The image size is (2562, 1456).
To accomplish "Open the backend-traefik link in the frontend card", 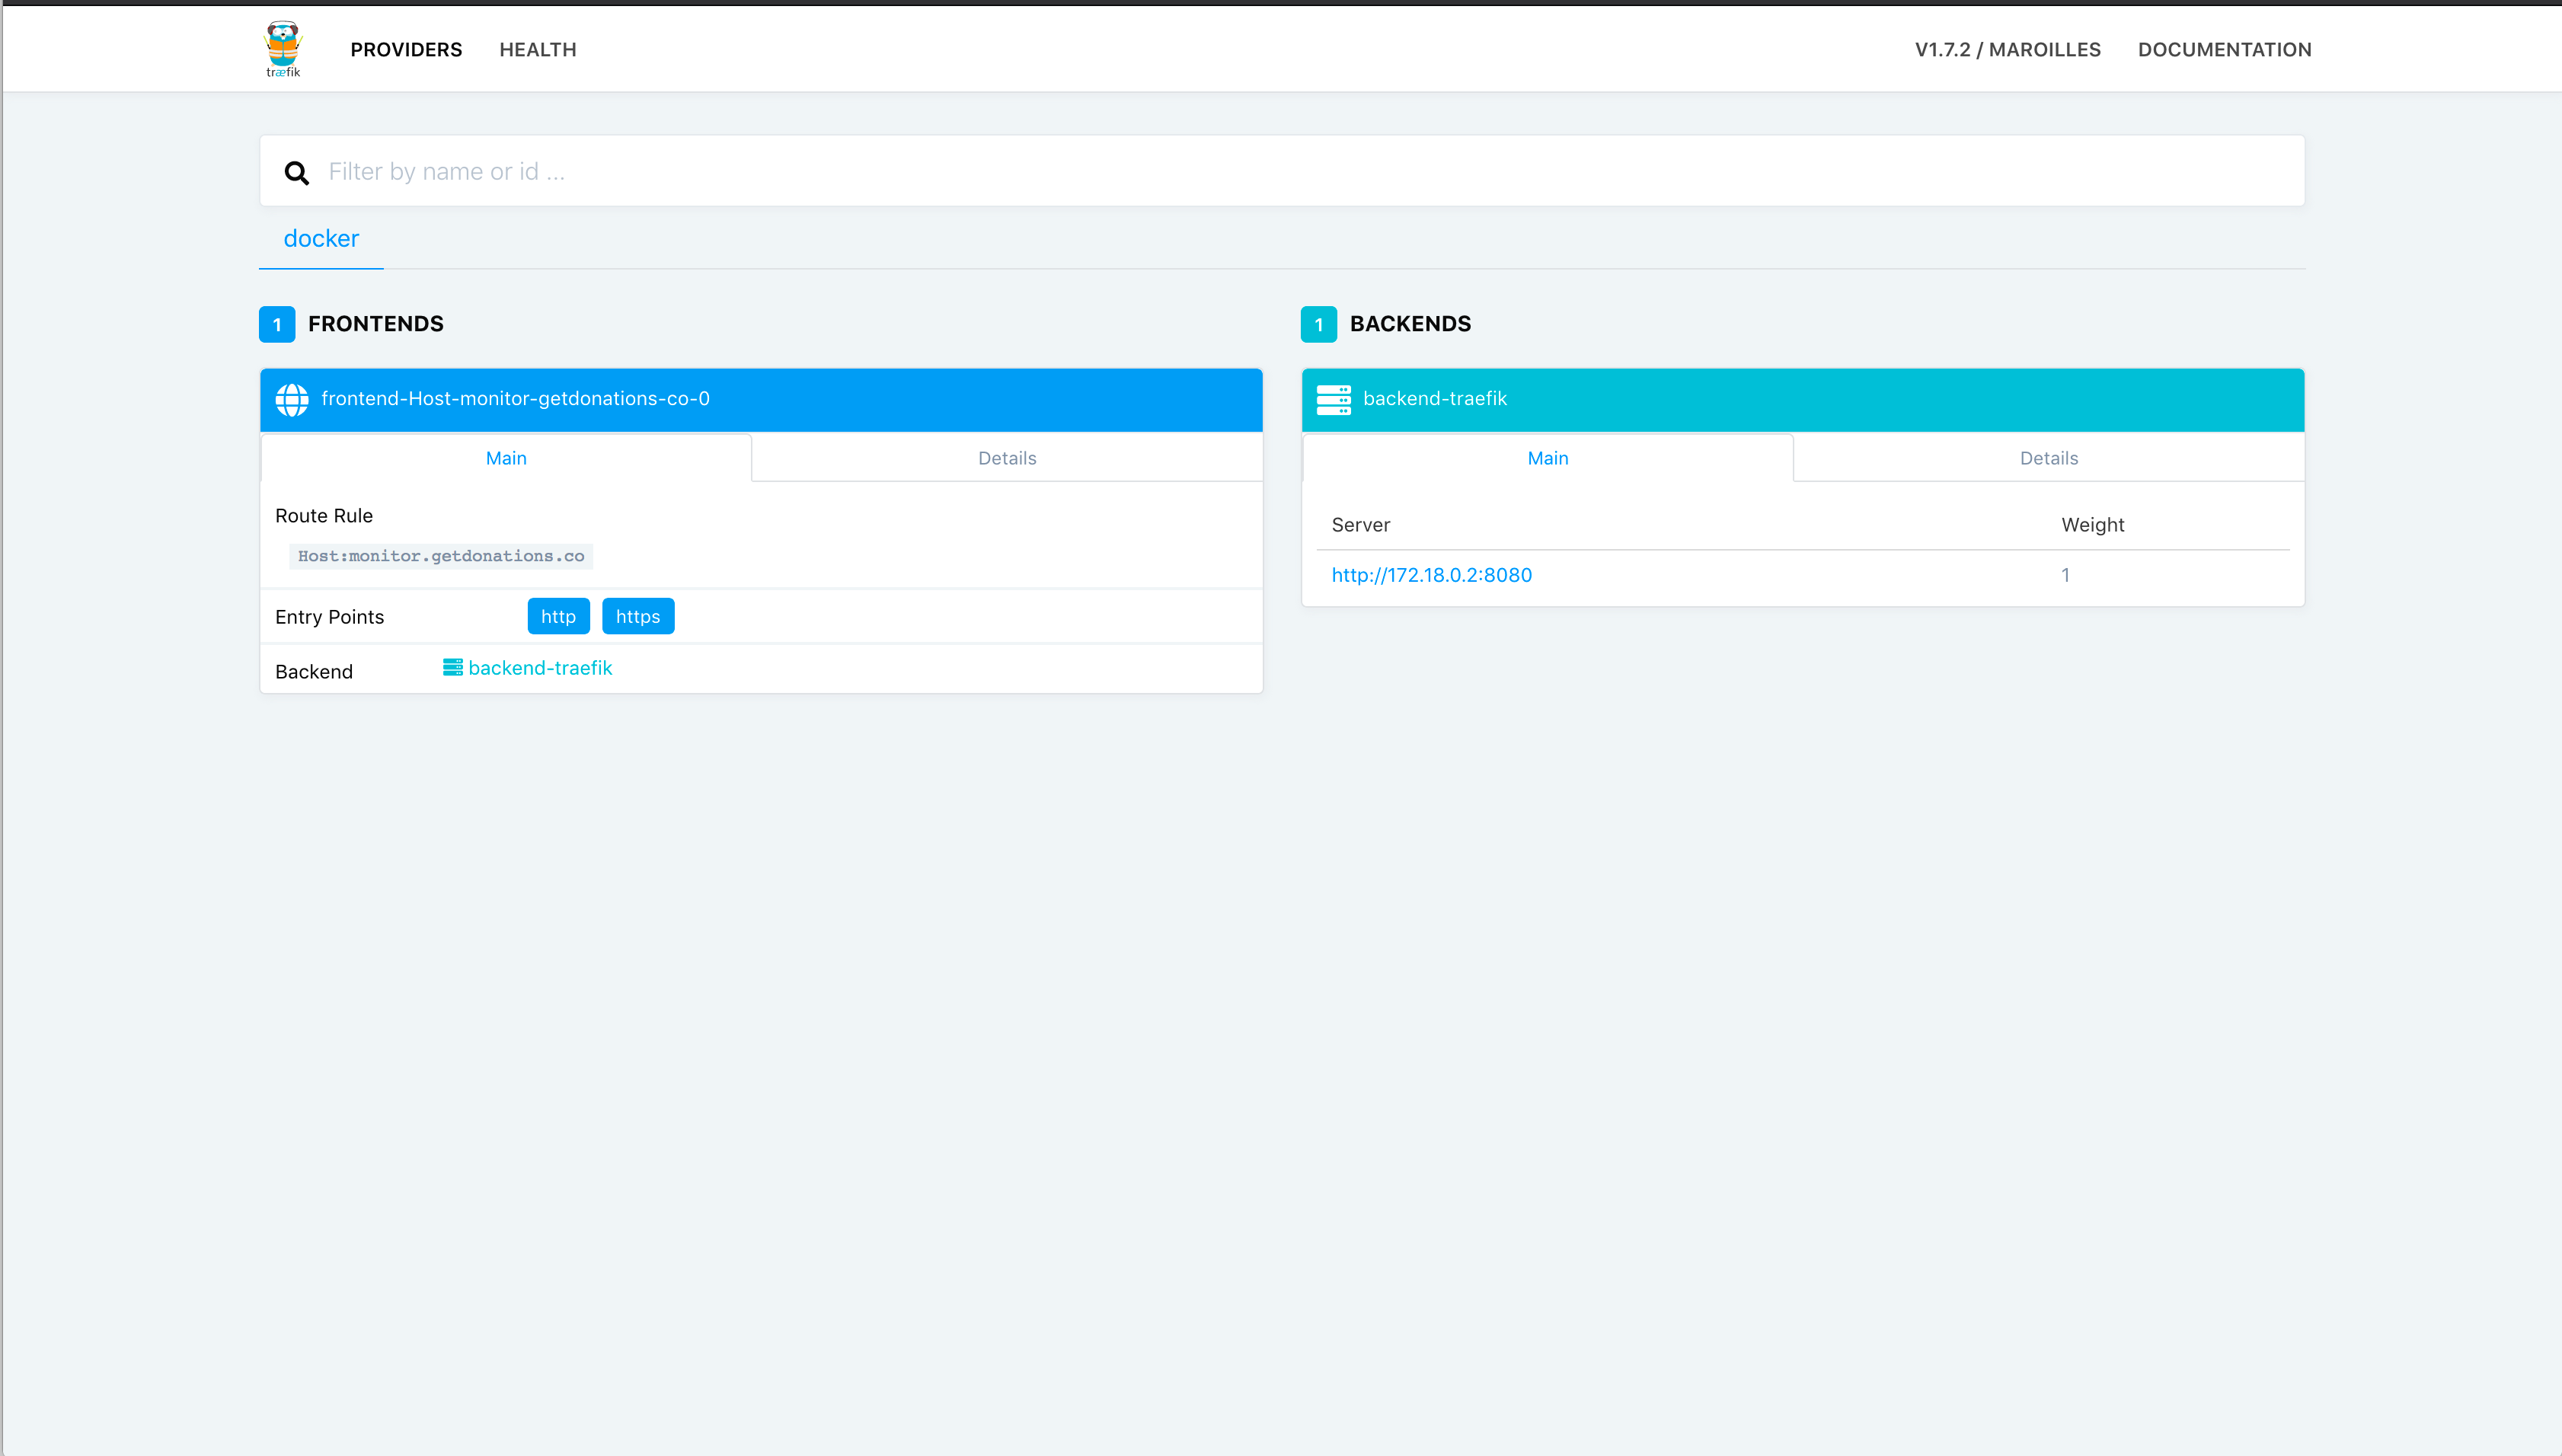I will (x=540, y=667).
